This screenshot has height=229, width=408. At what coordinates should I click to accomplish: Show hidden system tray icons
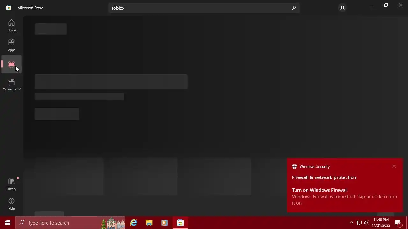(x=352, y=223)
